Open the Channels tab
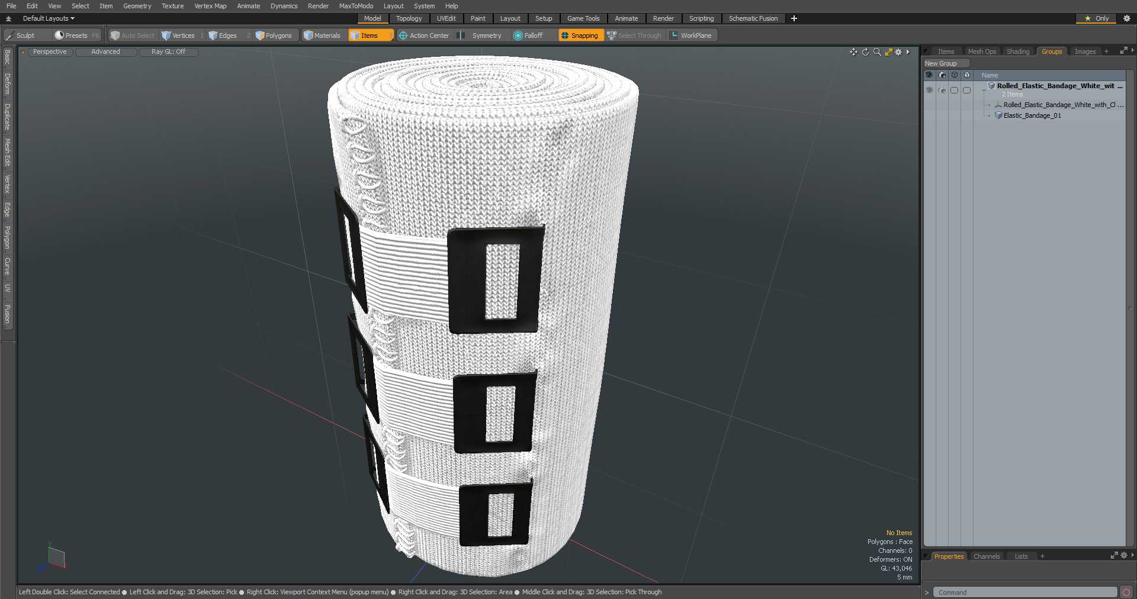 click(987, 556)
